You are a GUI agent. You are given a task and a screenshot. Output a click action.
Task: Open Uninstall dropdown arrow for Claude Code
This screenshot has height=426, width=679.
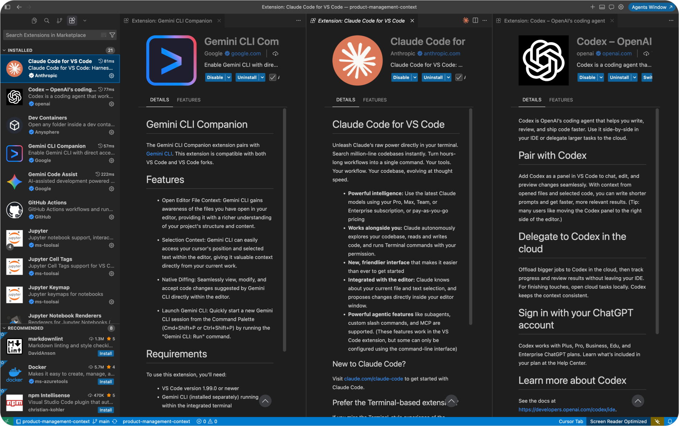pos(448,78)
